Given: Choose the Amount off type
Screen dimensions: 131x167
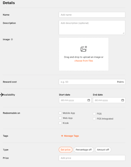Looking at the screenshot, I should point(103,150).
